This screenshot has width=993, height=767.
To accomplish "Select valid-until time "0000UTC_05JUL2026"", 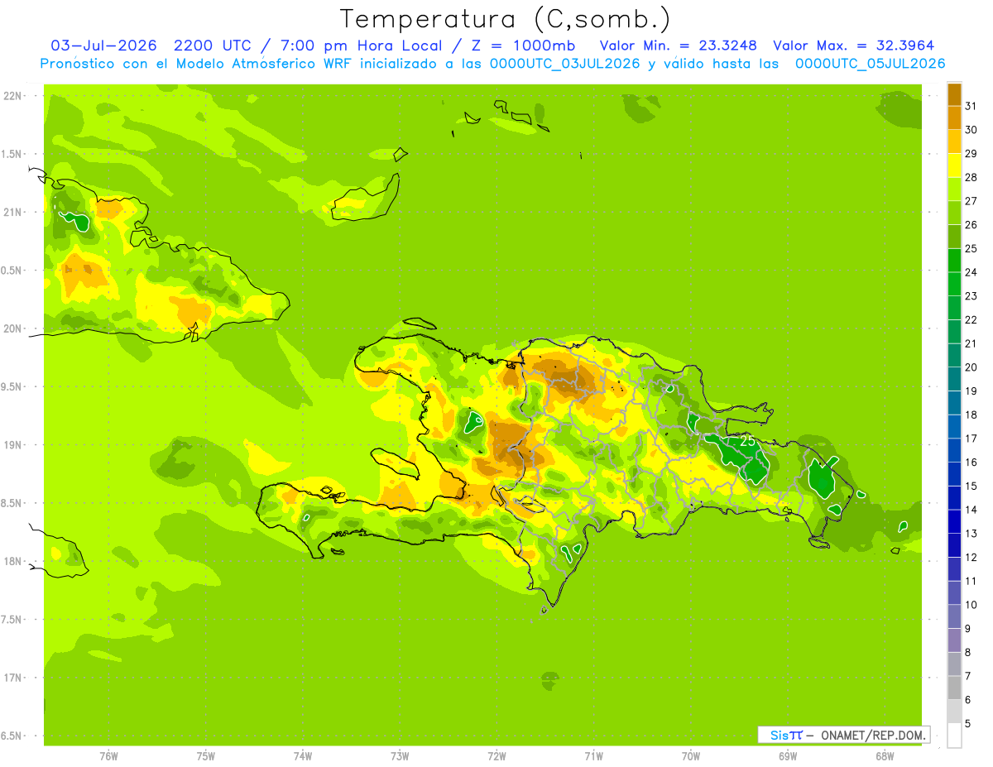I will pos(870,64).
